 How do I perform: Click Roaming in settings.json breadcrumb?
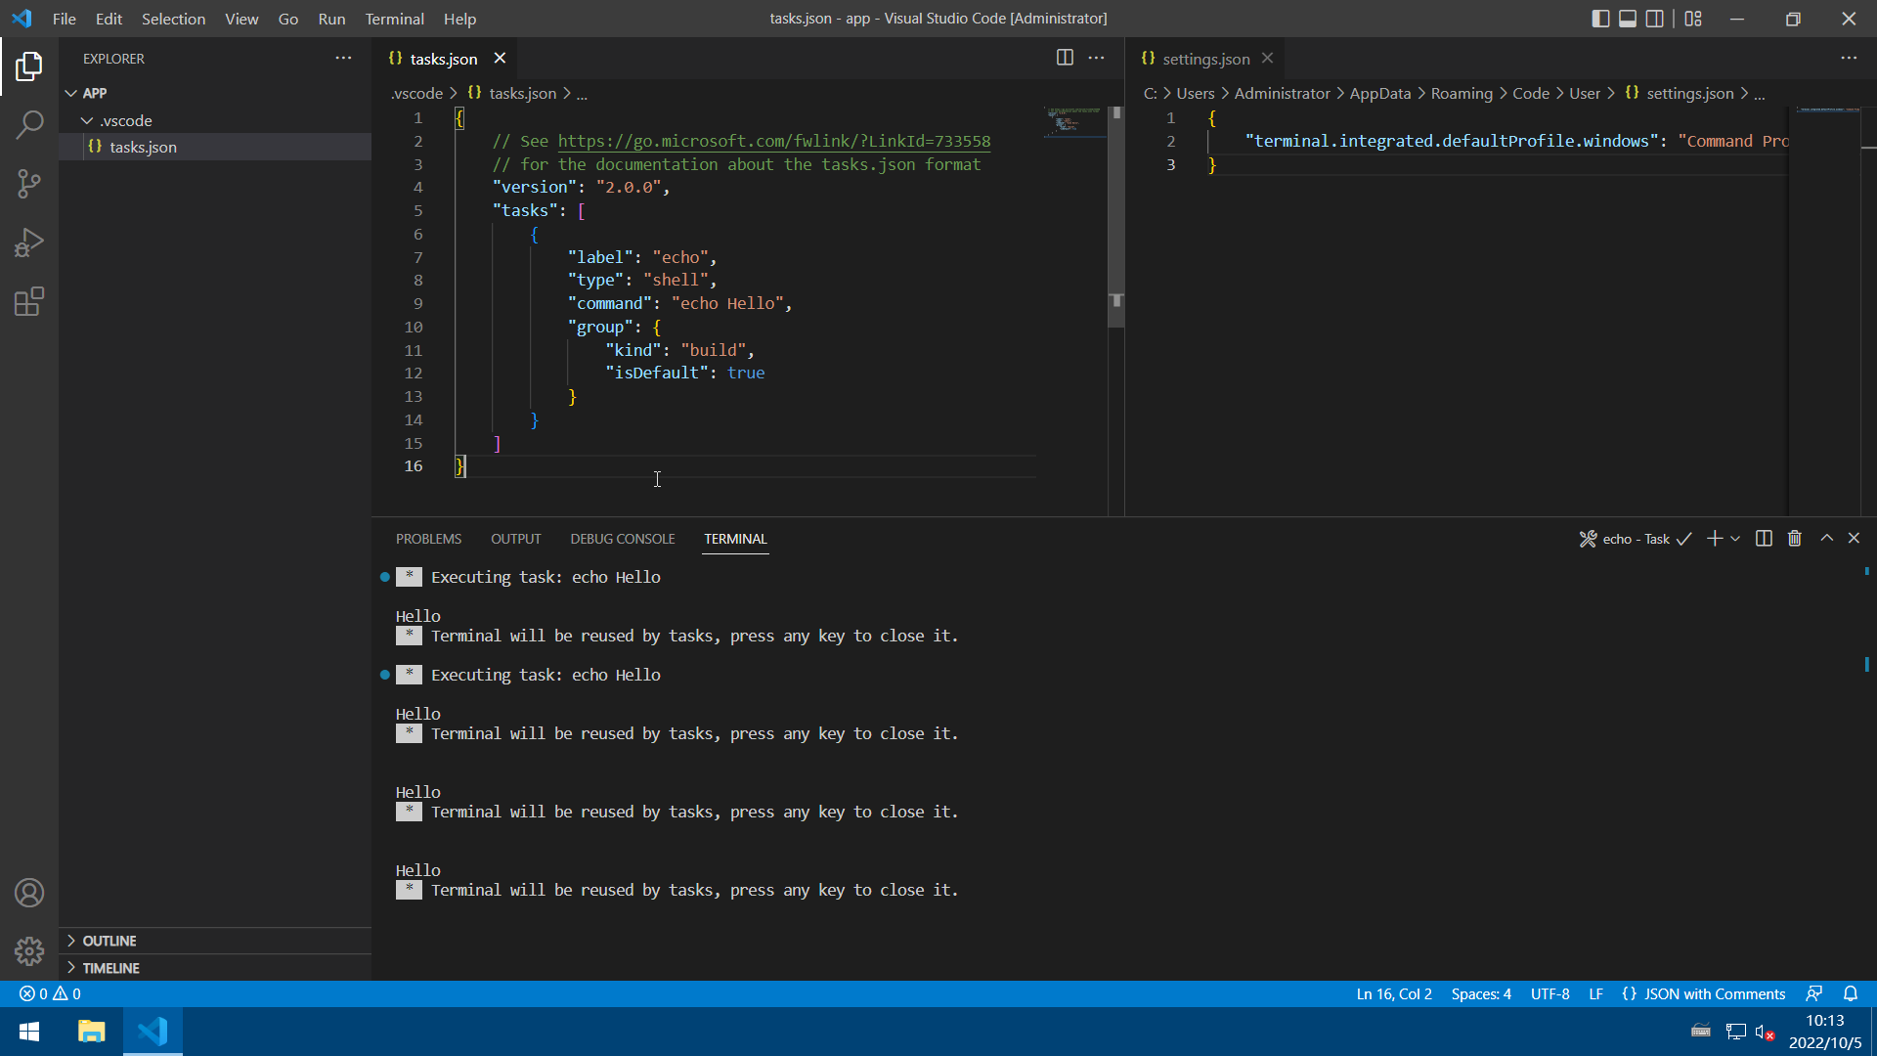point(1462,93)
